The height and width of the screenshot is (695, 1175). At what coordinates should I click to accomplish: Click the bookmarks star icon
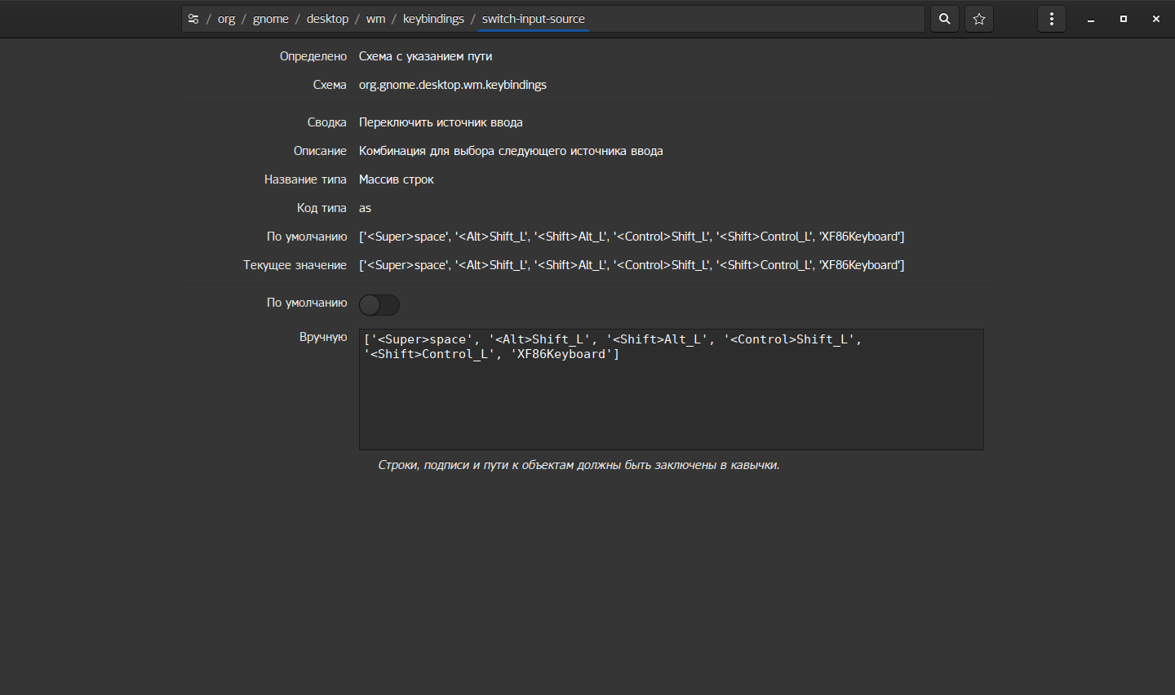[x=979, y=19]
